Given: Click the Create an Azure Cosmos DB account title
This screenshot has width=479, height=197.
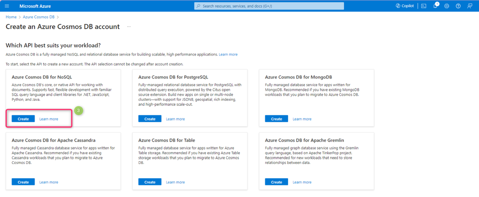Looking at the screenshot, I should pos(63,27).
